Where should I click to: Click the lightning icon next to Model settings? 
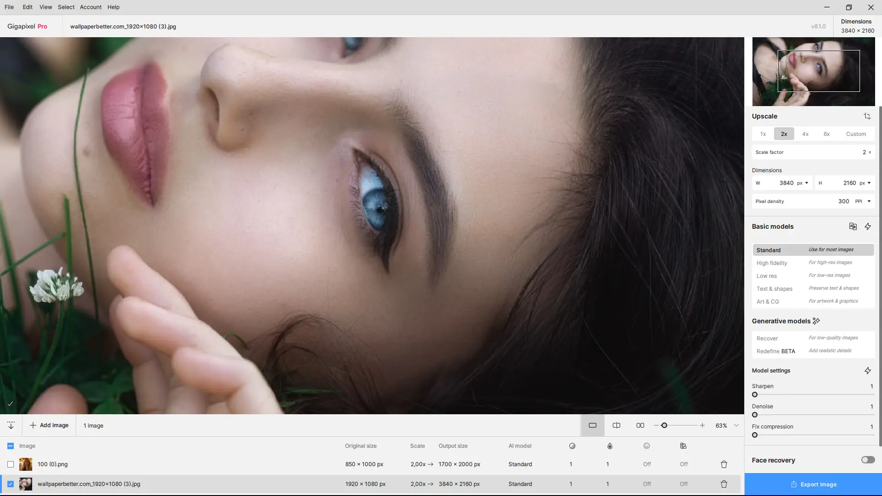867,371
